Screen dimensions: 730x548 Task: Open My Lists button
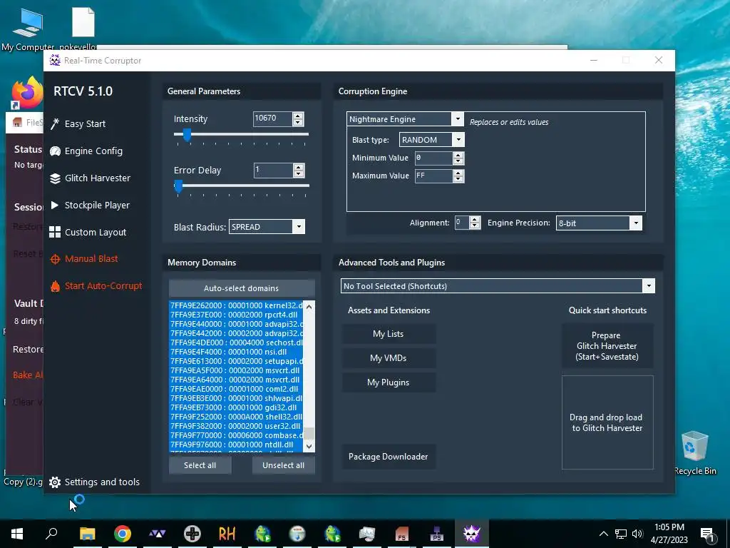389,334
